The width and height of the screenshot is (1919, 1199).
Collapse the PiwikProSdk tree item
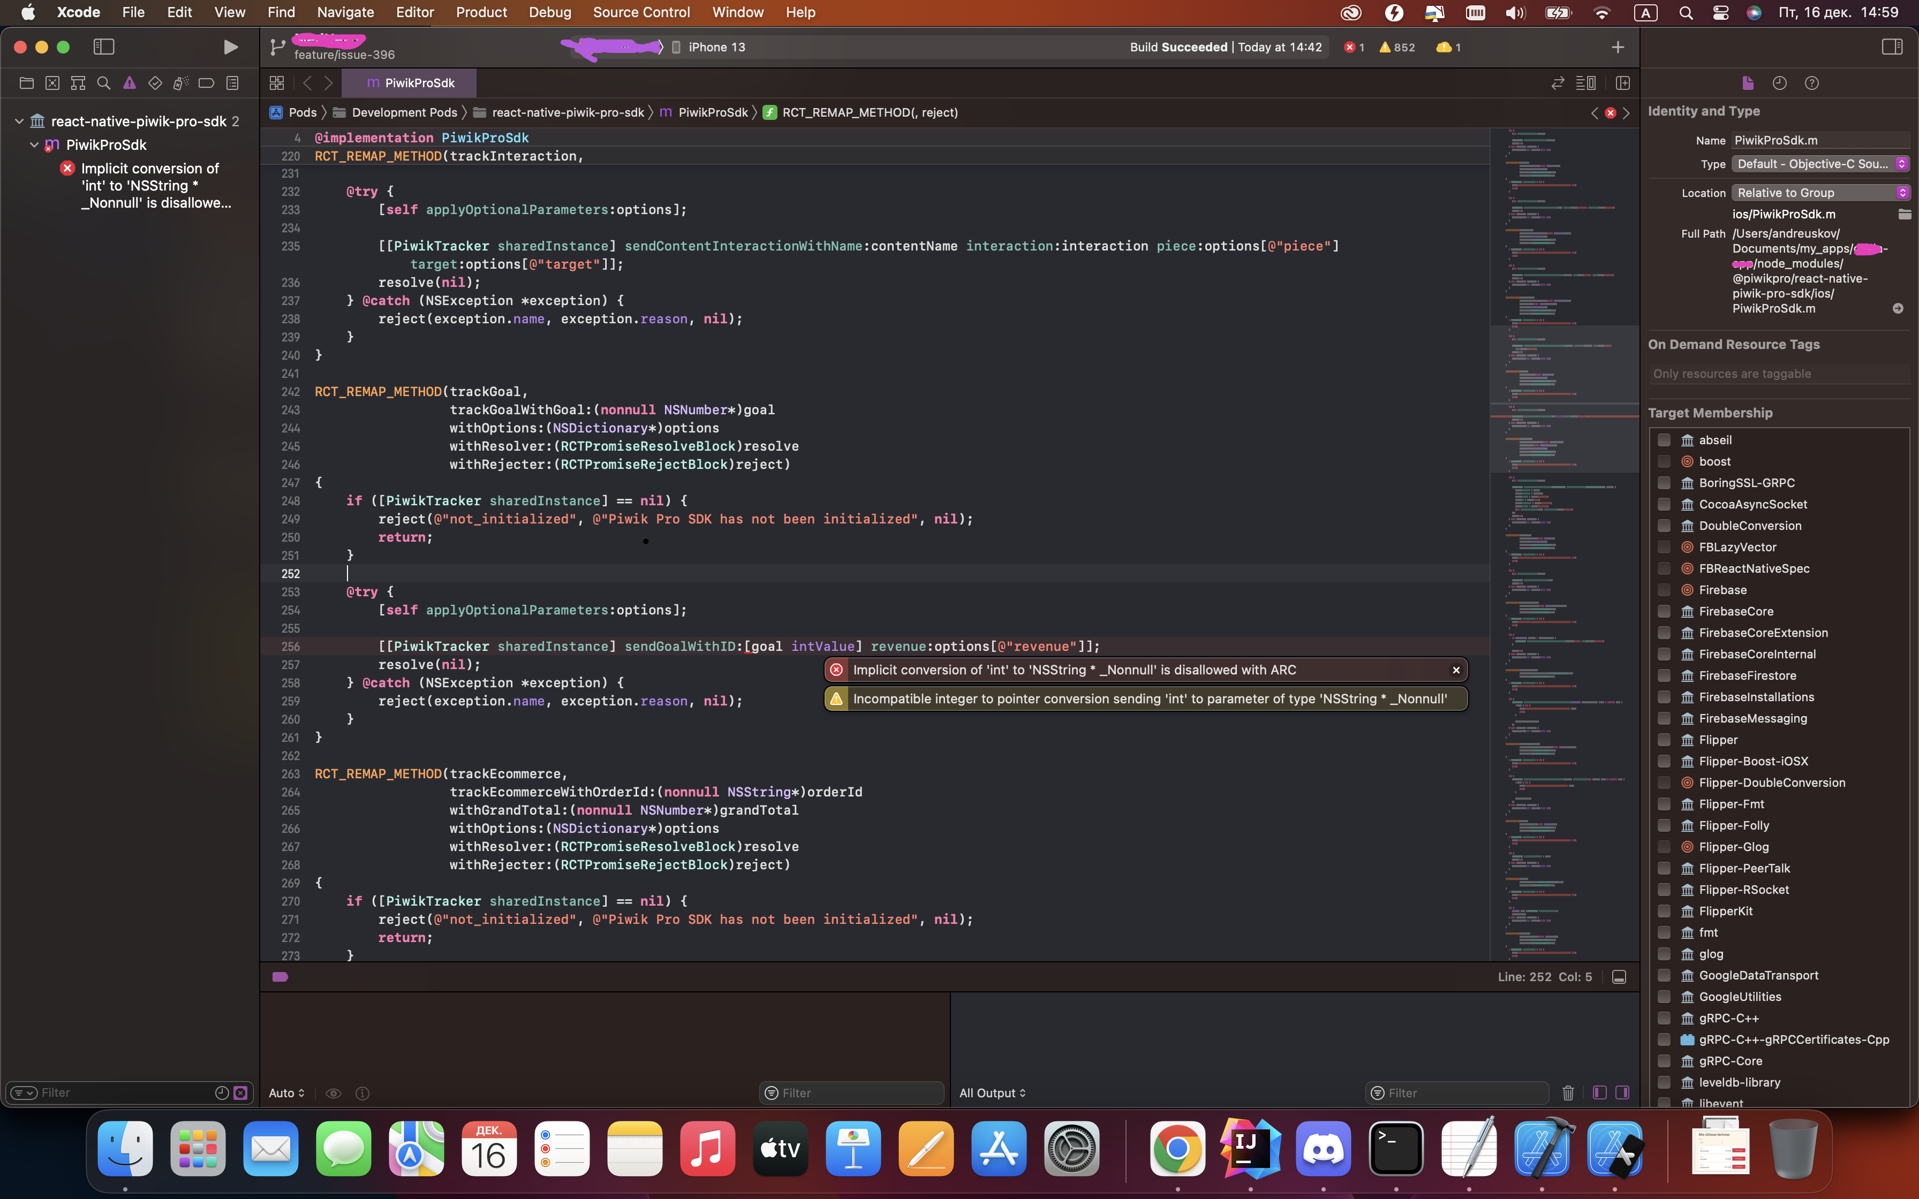coord(34,145)
